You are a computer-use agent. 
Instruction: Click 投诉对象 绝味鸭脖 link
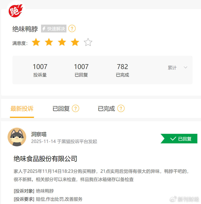pyautogui.click(x=45, y=191)
